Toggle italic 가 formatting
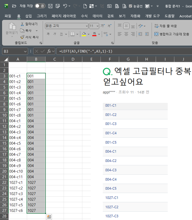This screenshot has width=192, height=220. pyautogui.click(x=55, y=34)
